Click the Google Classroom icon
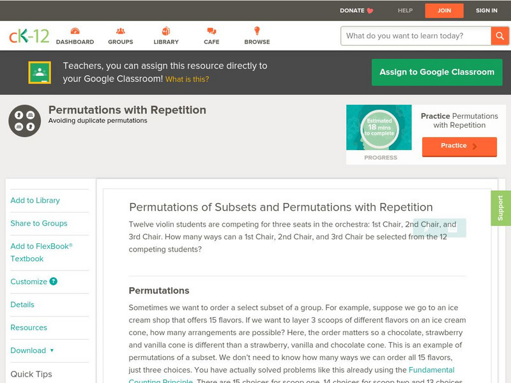 pyautogui.click(x=40, y=73)
